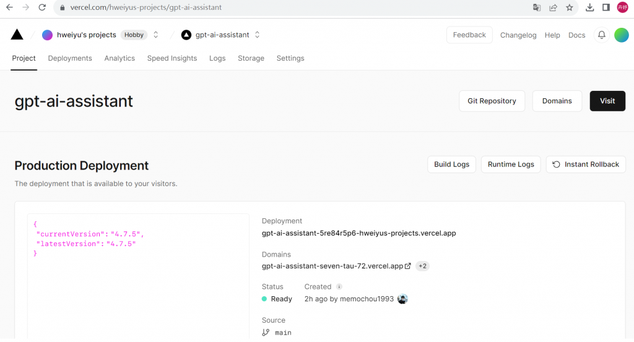Show the +2 additional domains
This screenshot has width=634, height=342.
coord(422,266)
